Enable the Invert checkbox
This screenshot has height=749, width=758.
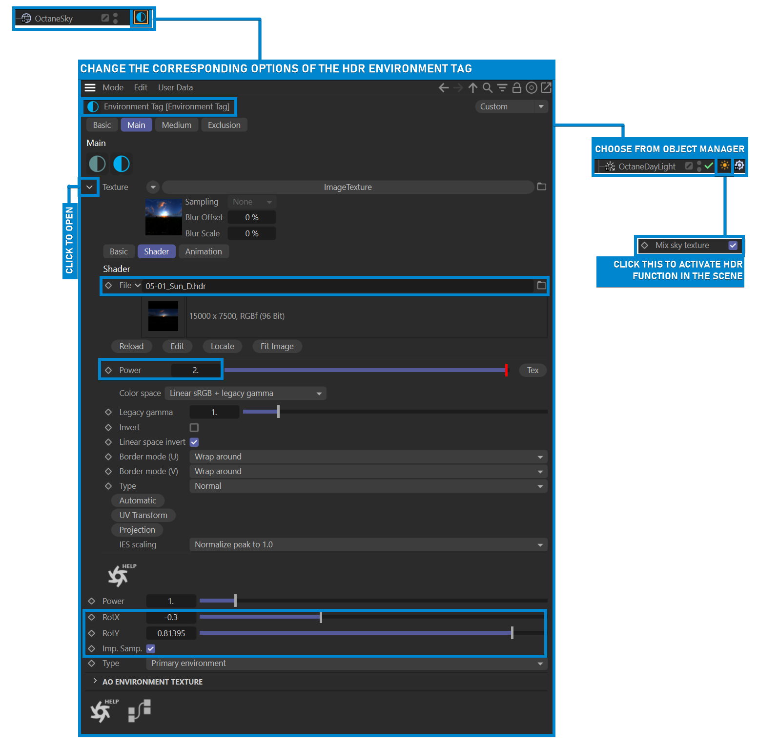(x=194, y=428)
